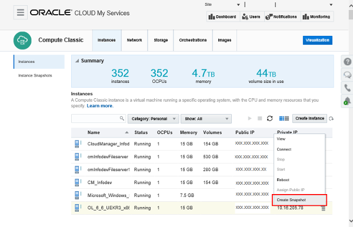Click private IP 10.18.205.78
The height and width of the screenshot is (227, 353).
pyautogui.click(x=290, y=208)
